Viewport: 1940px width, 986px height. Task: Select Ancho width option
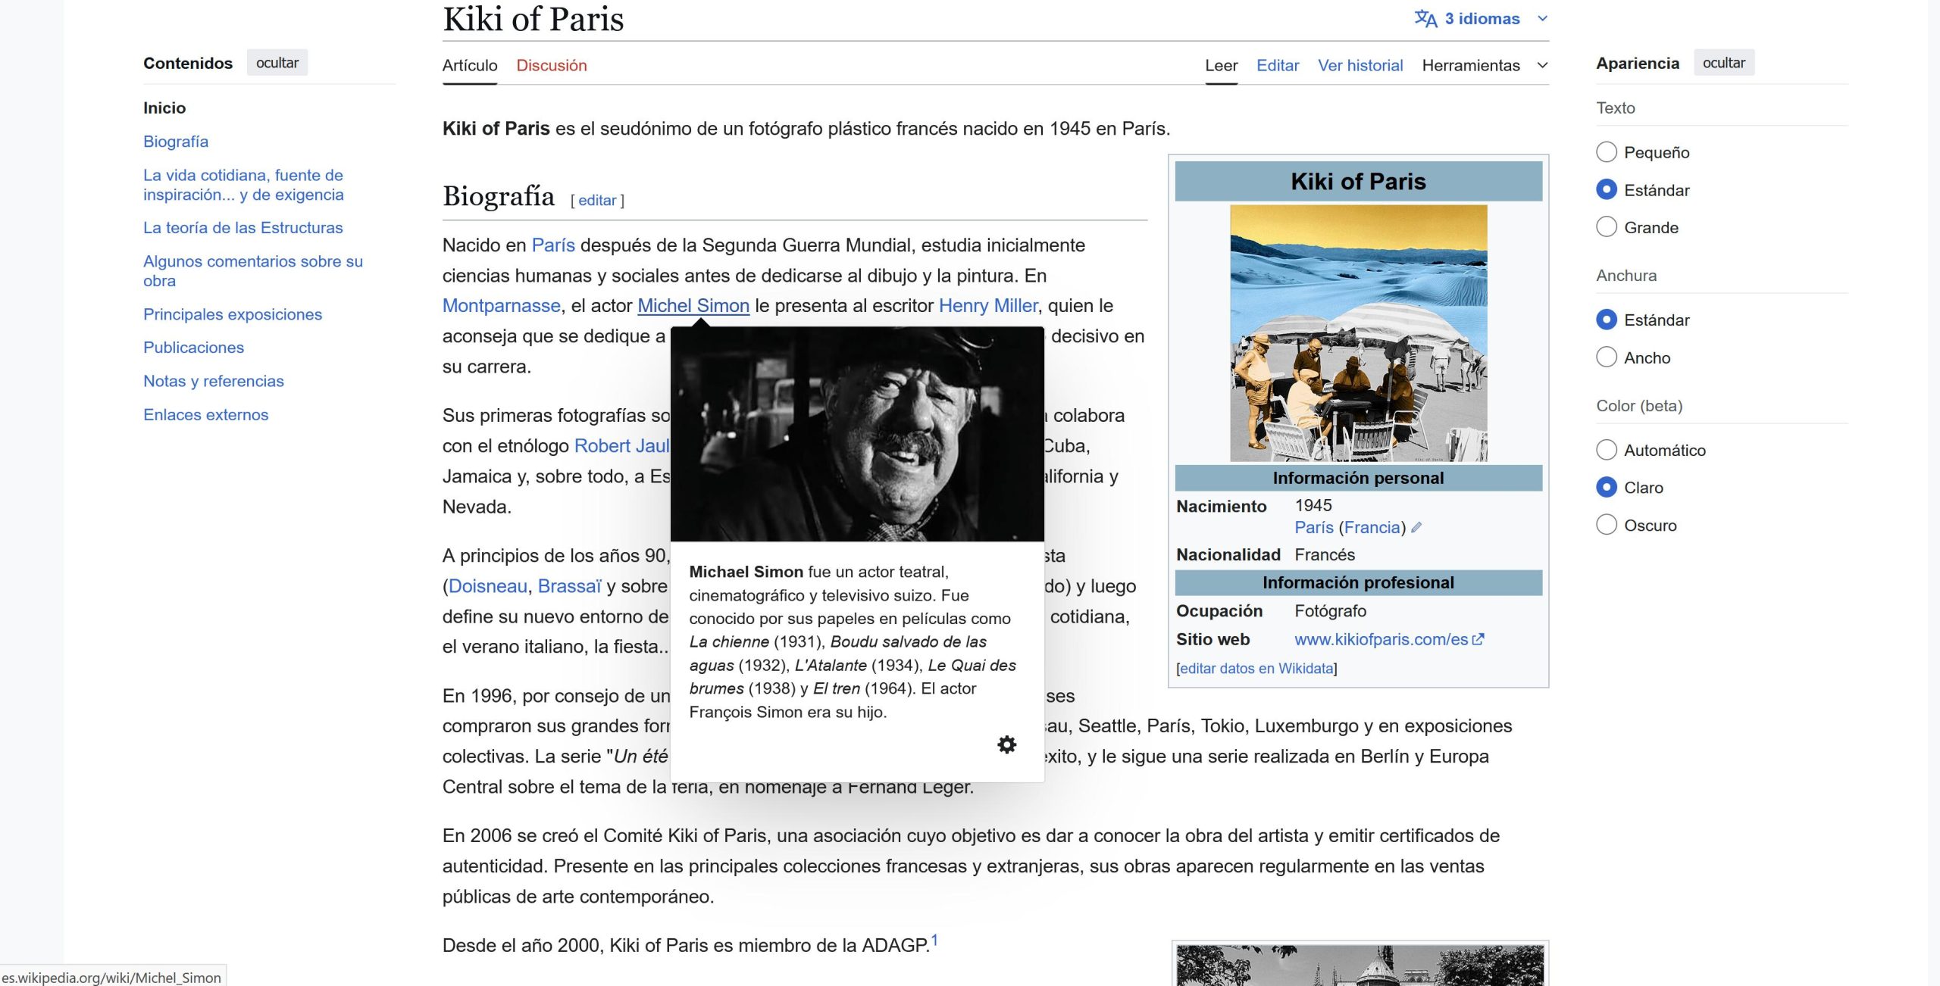click(1607, 357)
